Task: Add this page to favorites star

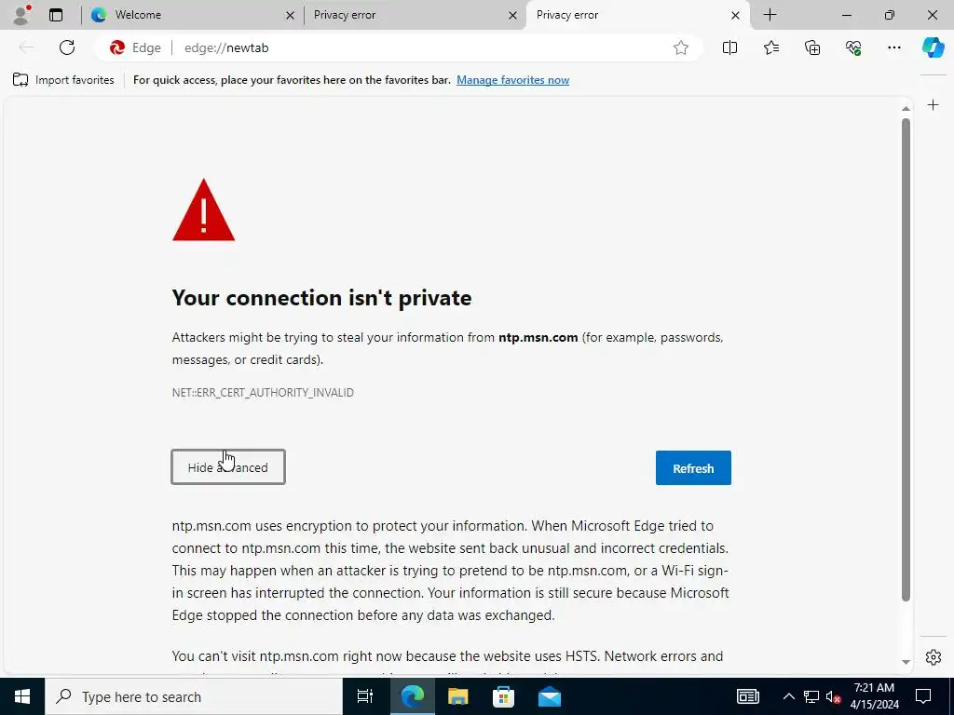Action: tap(681, 47)
